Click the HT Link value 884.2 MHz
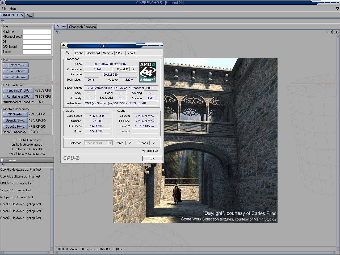Image resolution: width=340 pixels, height=255 pixels. tap(97, 131)
